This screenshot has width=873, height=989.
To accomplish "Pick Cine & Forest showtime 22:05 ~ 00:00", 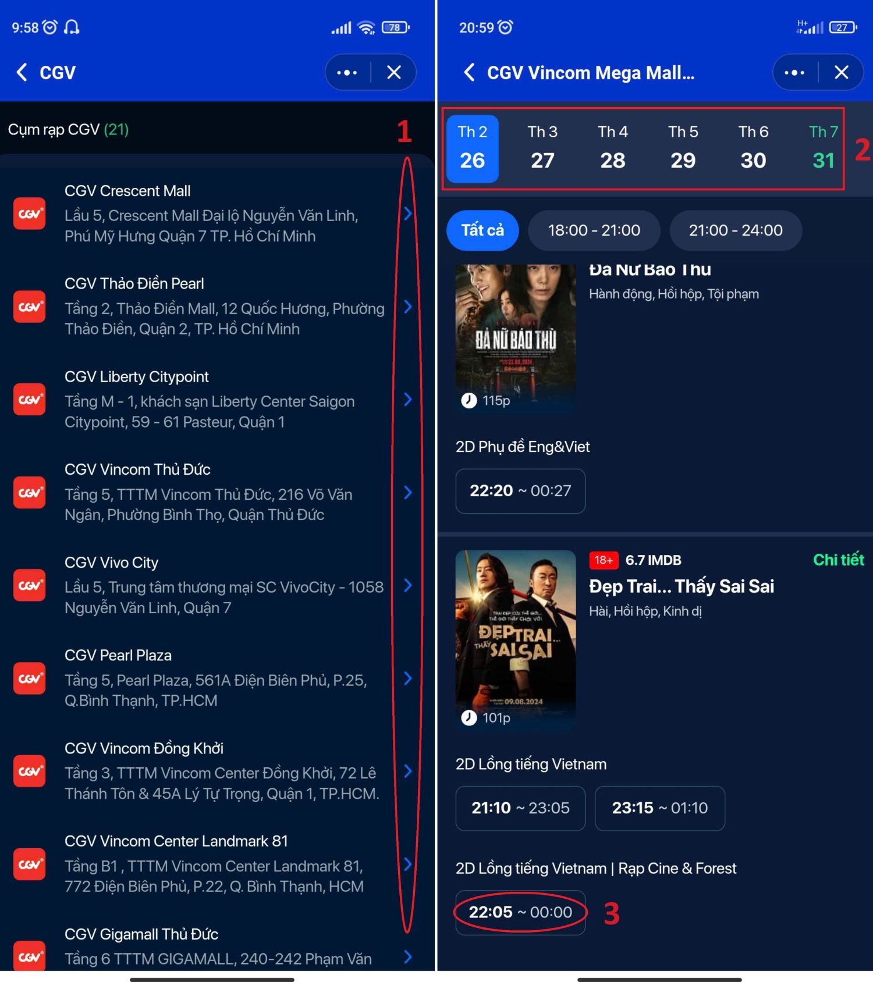I will coord(520,912).
